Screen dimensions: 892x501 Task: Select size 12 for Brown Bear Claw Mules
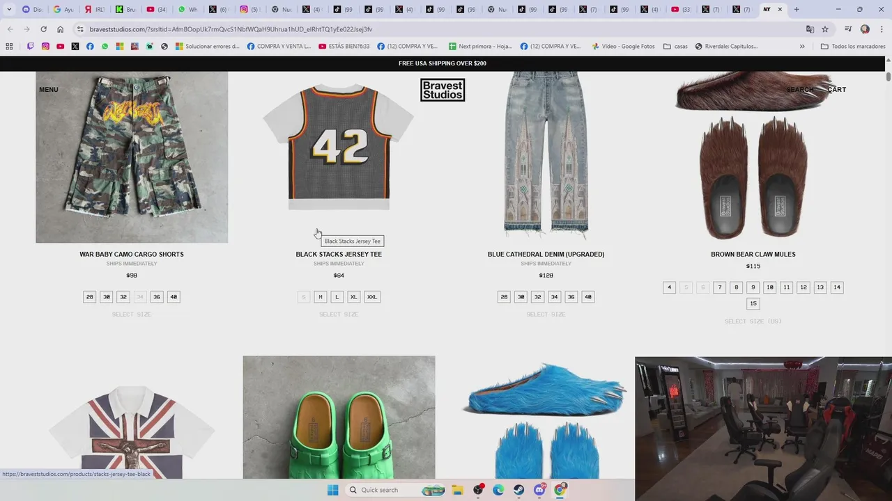pyautogui.click(x=803, y=287)
